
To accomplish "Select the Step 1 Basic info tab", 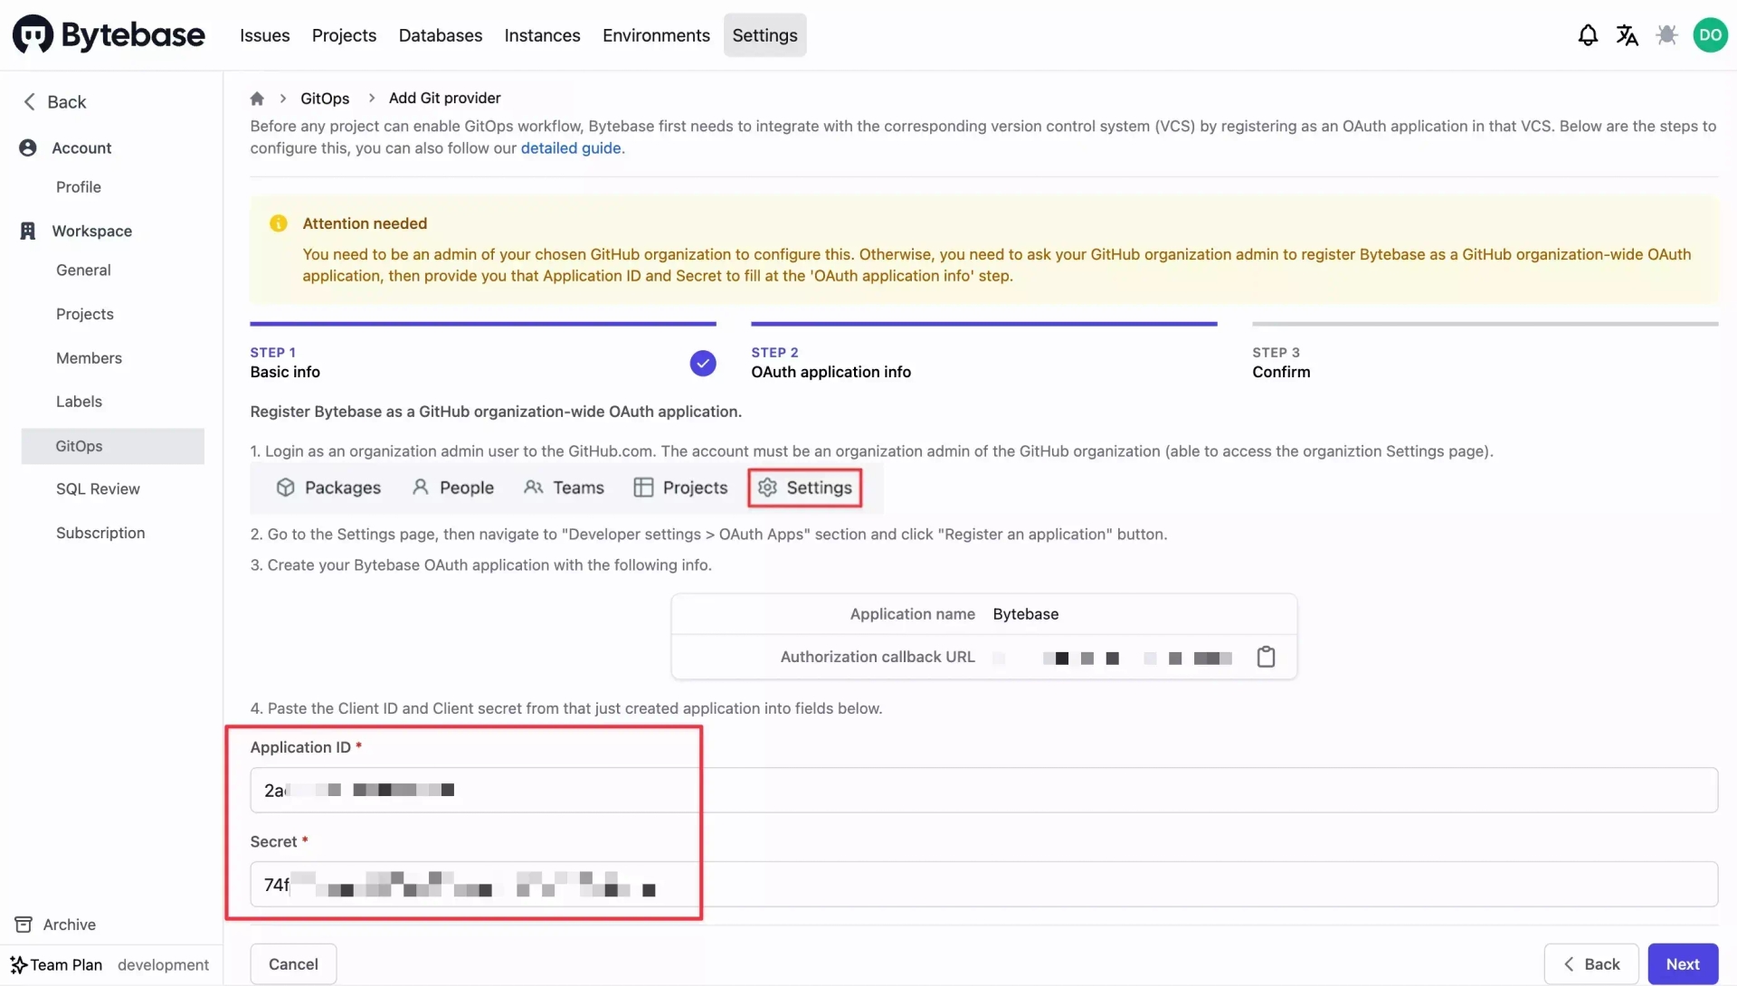I will (284, 363).
